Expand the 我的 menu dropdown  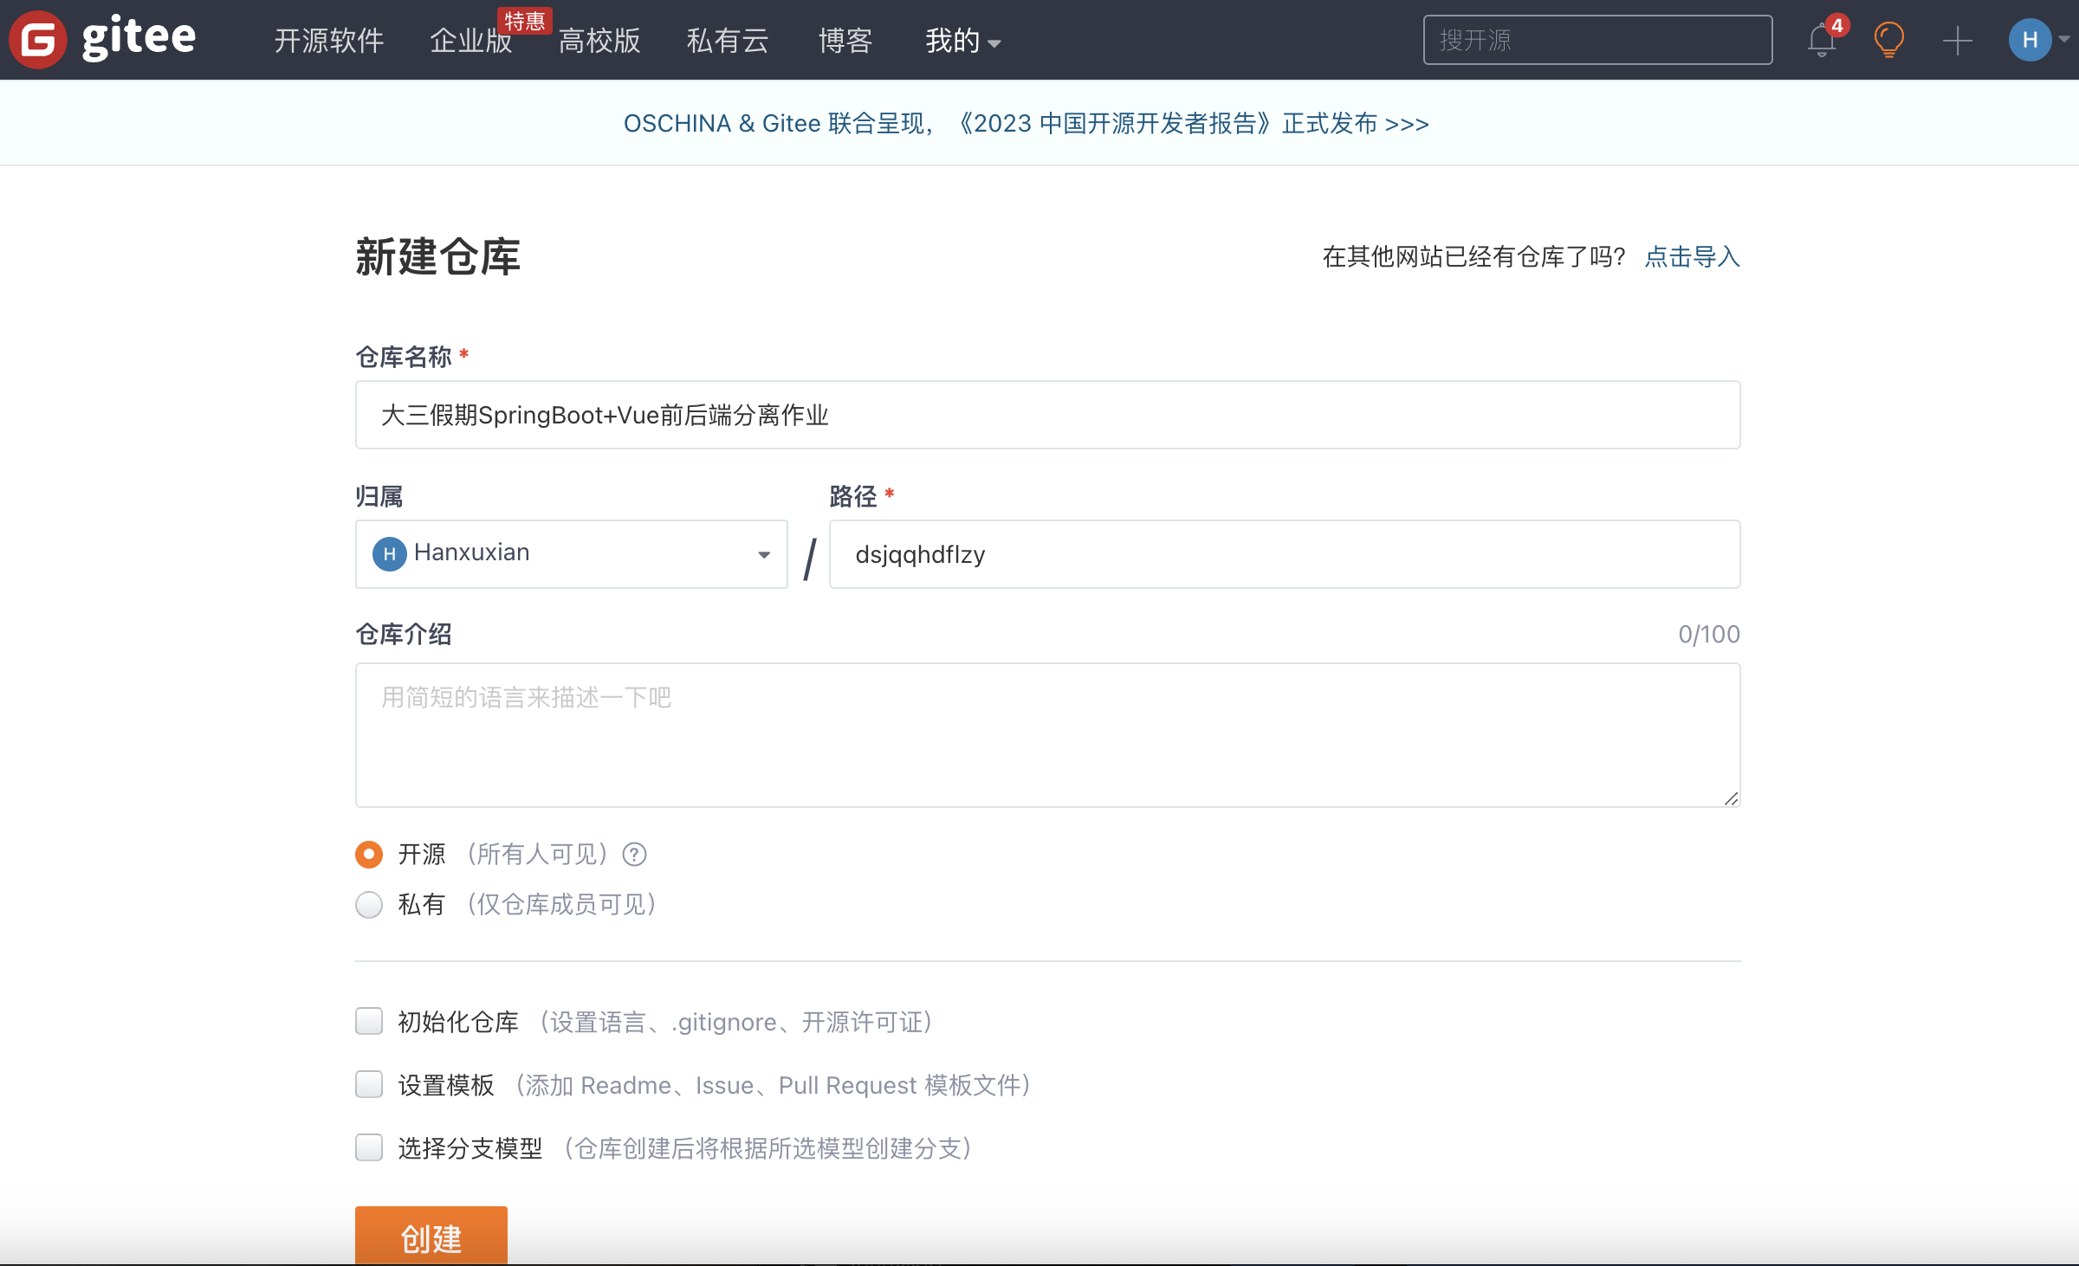pyautogui.click(x=962, y=41)
